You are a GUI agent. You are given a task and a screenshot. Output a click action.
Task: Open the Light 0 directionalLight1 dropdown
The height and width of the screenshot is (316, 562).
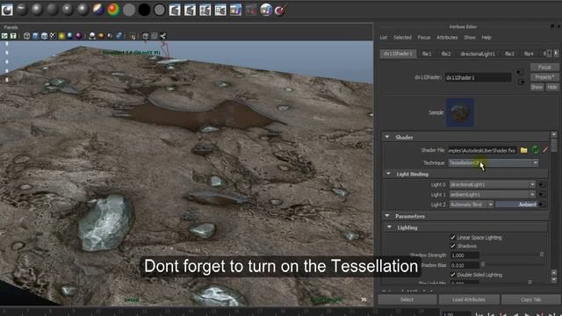[x=493, y=184]
